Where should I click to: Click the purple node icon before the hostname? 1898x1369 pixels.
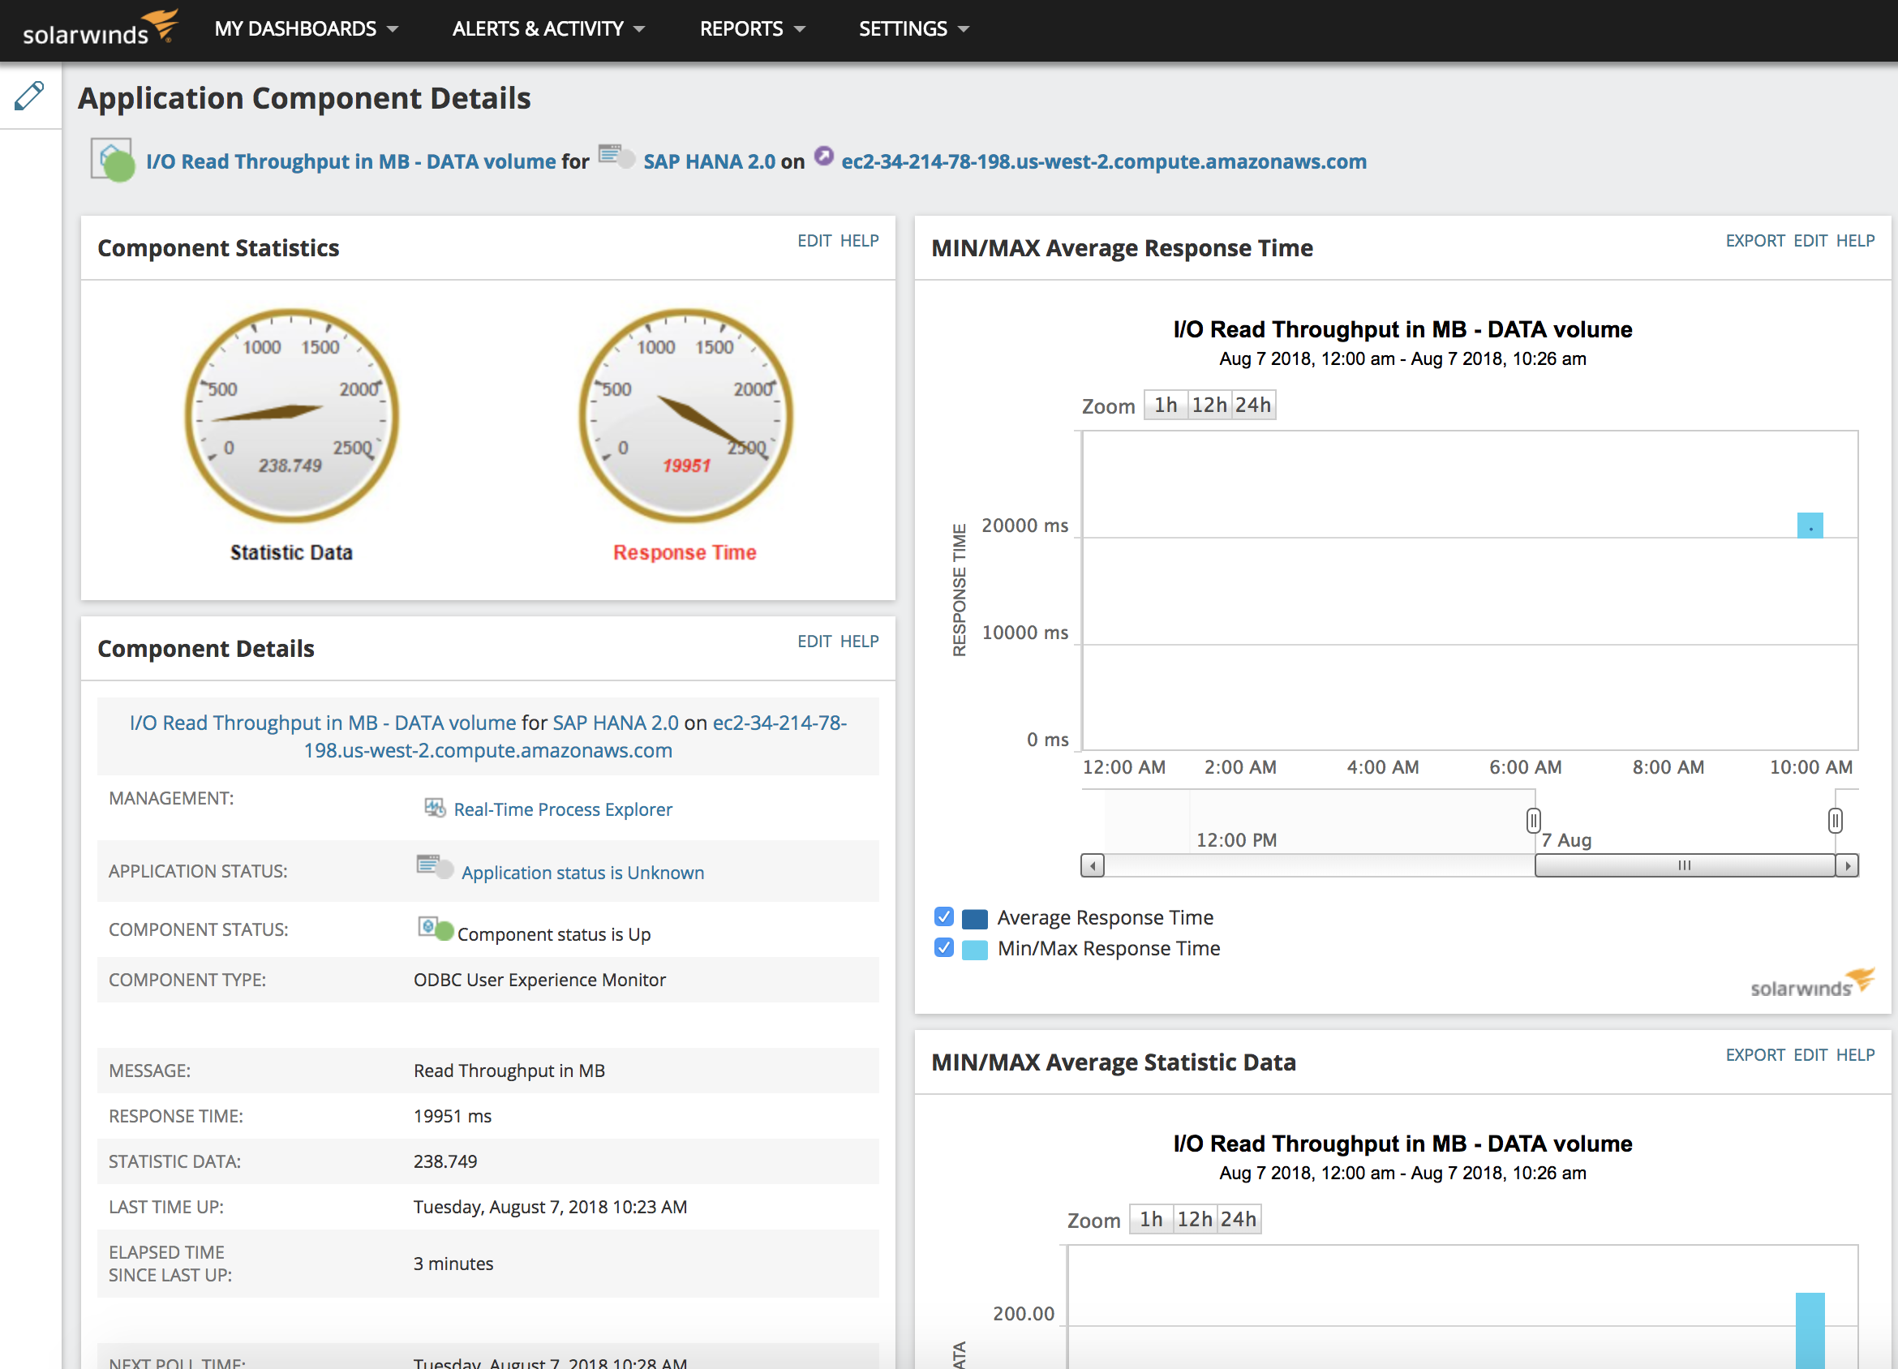click(x=823, y=156)
